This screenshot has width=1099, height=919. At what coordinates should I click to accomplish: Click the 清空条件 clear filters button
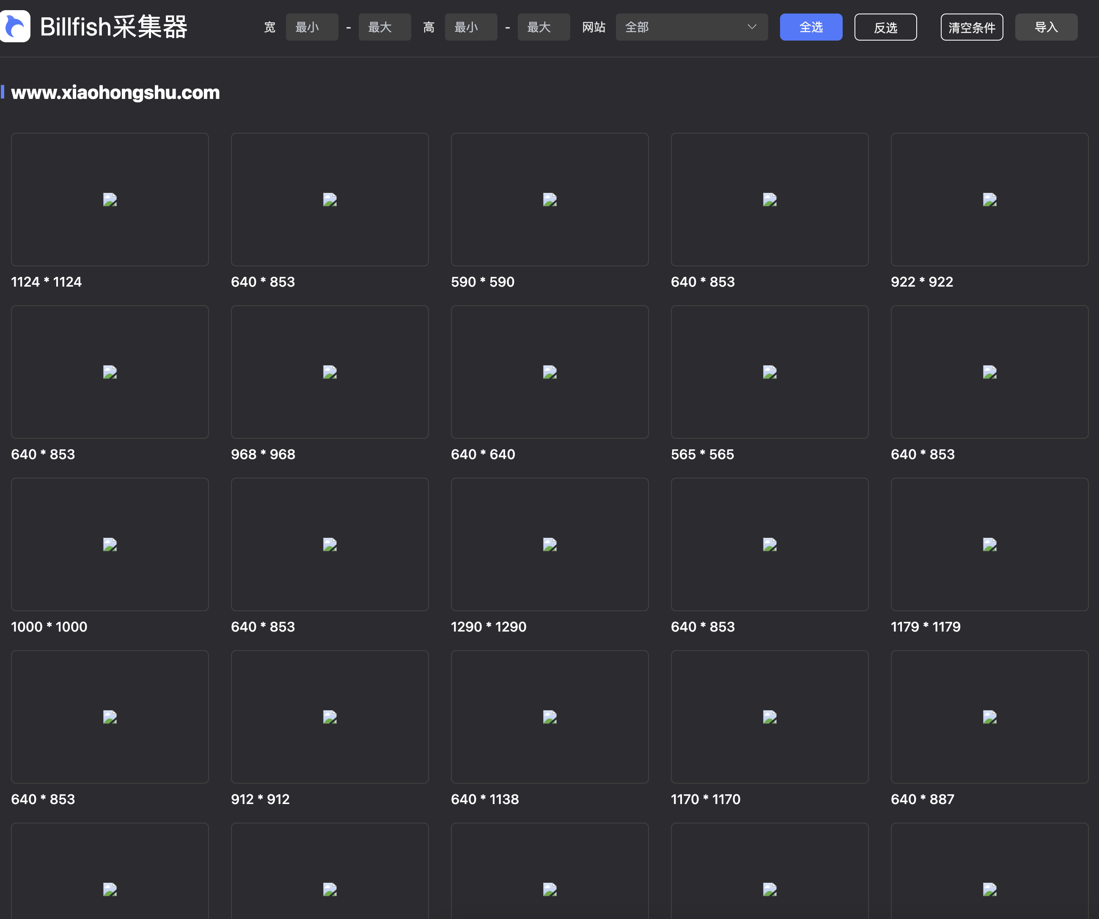(x=972, y=27)
